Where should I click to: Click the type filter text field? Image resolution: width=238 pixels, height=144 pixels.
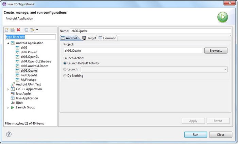(x=30, y=37)
